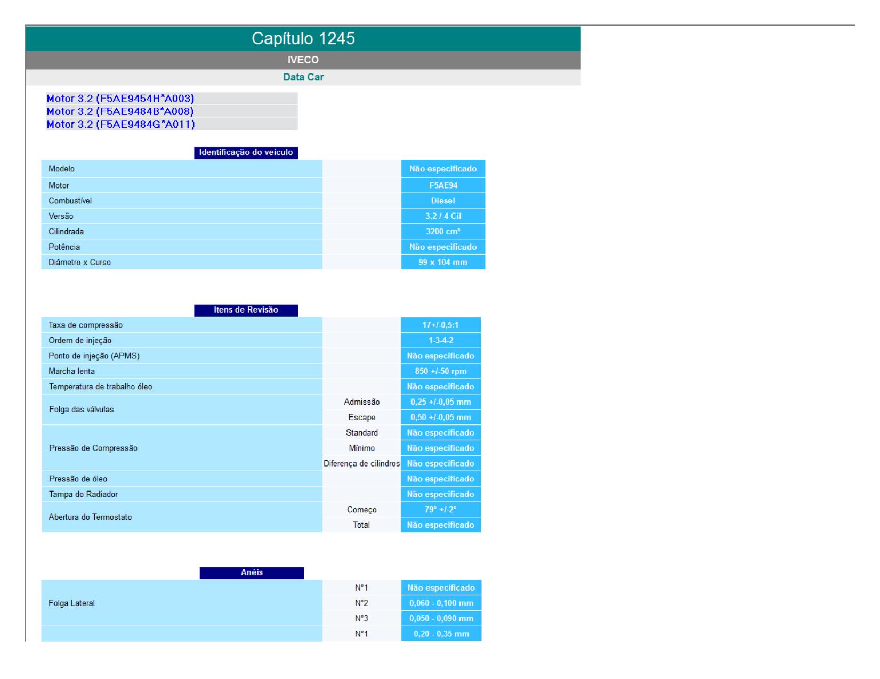
Task: Click the 'Tampa do Radiador' row label
Action: pyautogui.click(x=83, y=494)
